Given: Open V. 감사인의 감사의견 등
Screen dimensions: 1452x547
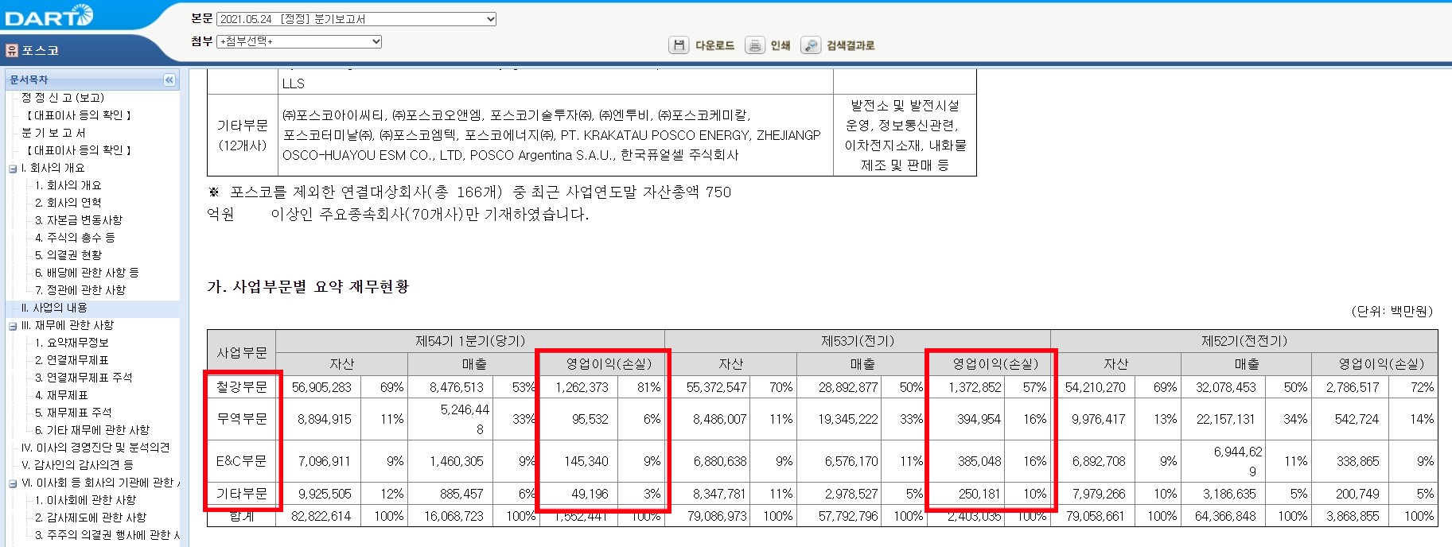Looking at the screenshot, I should coord(77,465).
